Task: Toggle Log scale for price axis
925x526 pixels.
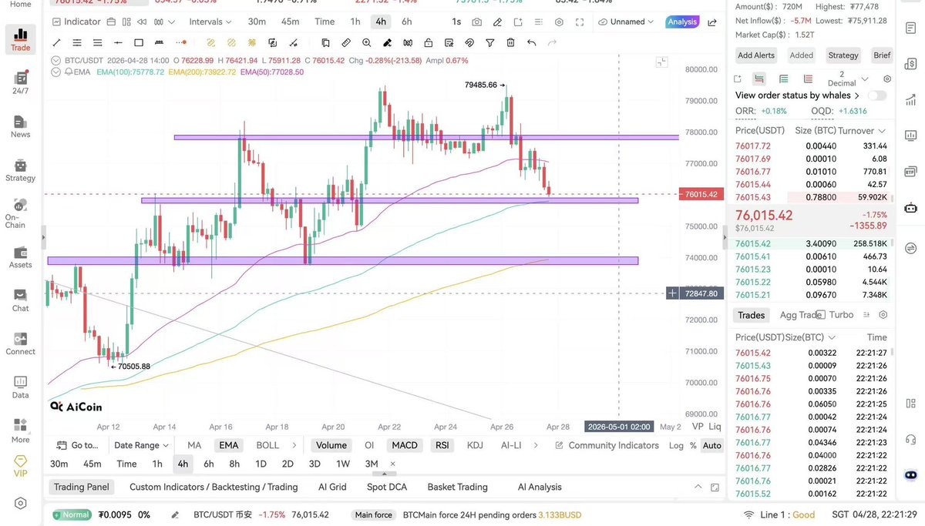Action: (676, 445)
